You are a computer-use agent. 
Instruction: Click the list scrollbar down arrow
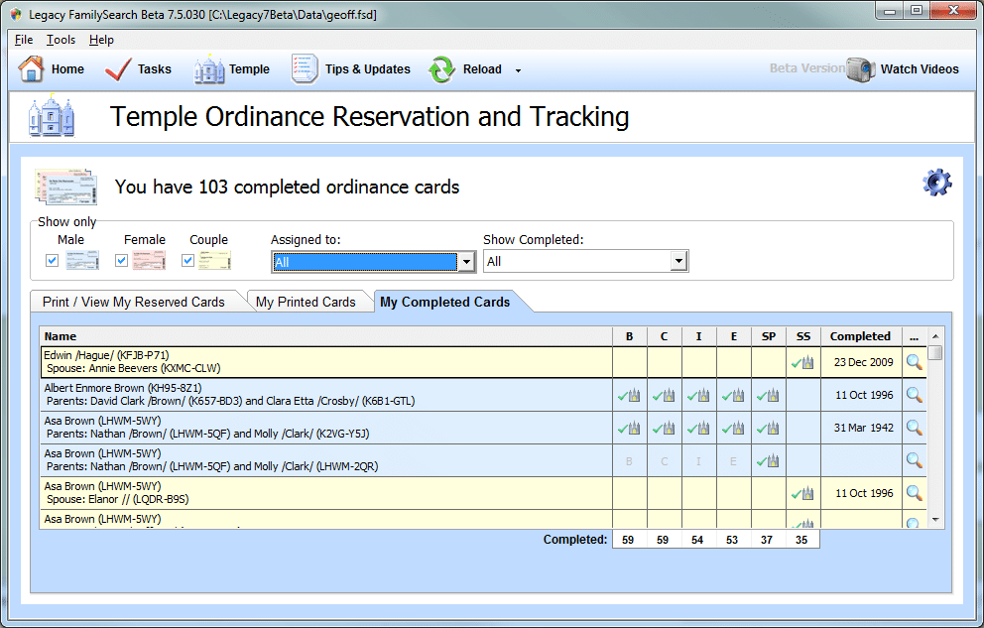point(935,520)
